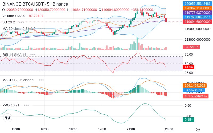The image size is (213, 133).
Task: Click the 16:30 time axis label
Action: click(x=44, y=129)
